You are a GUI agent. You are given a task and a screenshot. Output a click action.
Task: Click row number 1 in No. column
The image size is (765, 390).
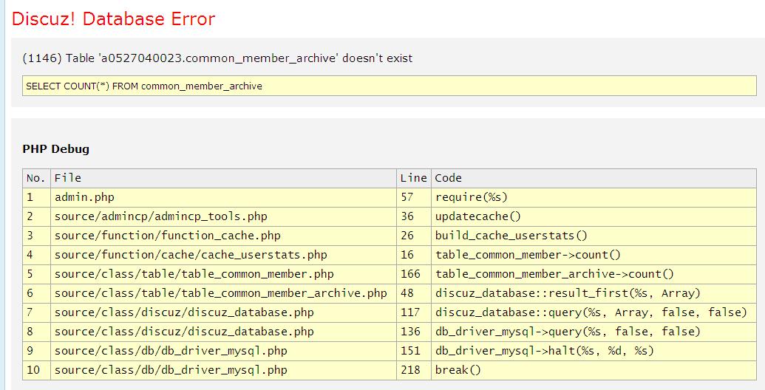click(37, 197)
